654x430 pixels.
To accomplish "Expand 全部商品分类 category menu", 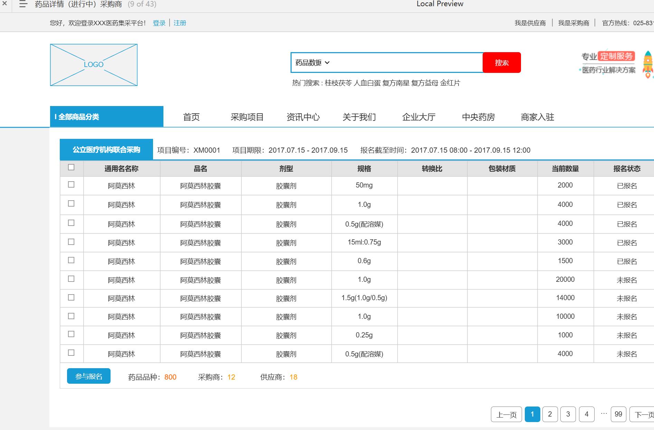I will click(x=107, y=116).
